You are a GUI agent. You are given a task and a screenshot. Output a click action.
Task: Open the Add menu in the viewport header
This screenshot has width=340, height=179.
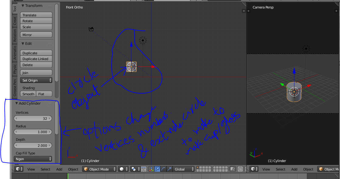pyautogui.click(x=59, y=169)
